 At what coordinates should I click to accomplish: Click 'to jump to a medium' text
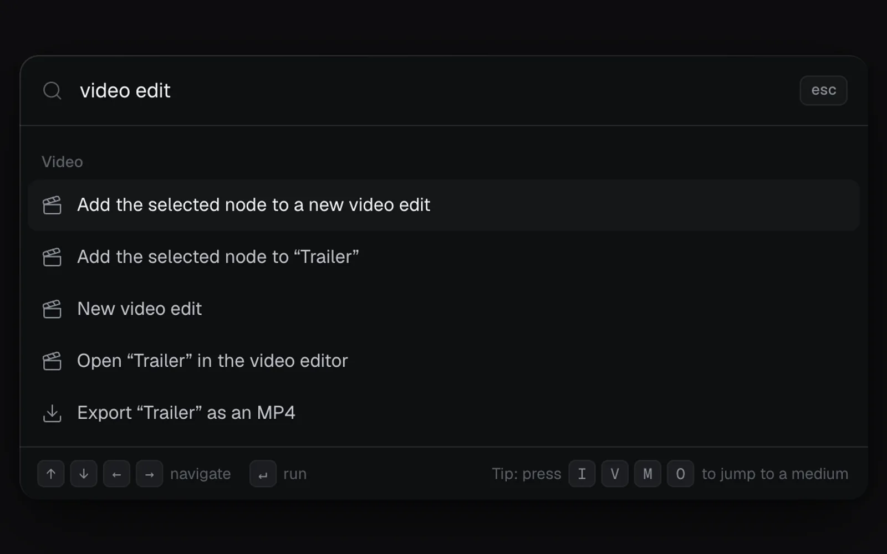click(775, 474)
